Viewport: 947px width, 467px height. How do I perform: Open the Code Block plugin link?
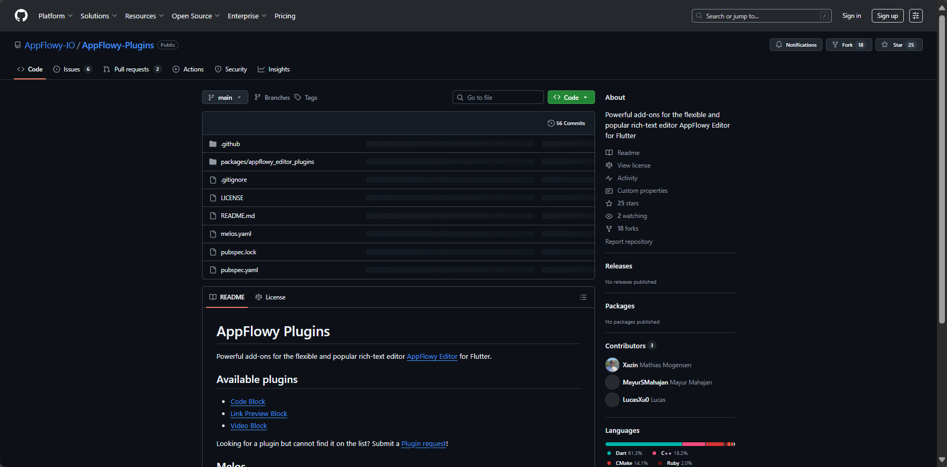pos(248,402)
